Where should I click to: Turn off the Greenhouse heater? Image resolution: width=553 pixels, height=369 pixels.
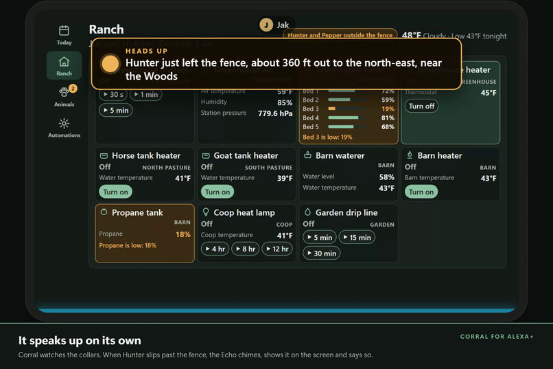point(421,106)
